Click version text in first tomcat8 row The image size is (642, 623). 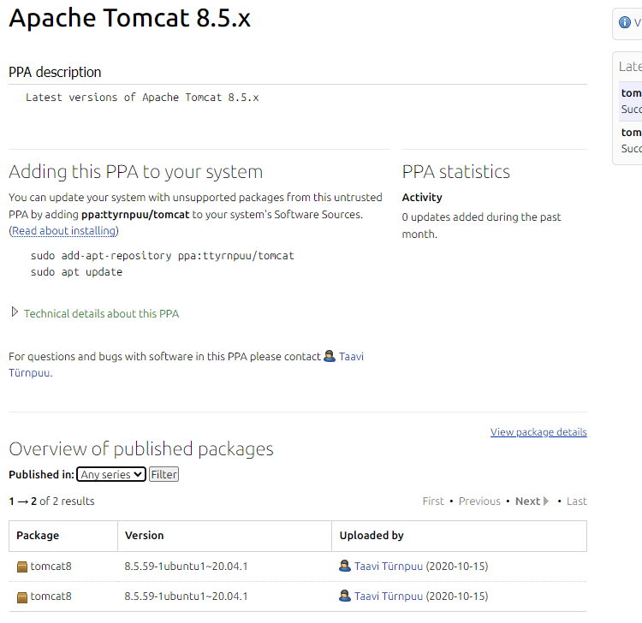pos(186,567)
